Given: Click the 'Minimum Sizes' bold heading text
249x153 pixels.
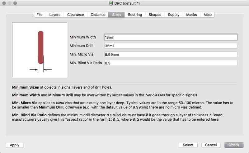Looking at the screenshot, I should (26, 87).
